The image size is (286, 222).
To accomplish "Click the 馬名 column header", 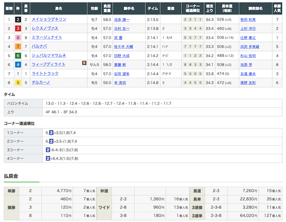I will coord(59,8).
